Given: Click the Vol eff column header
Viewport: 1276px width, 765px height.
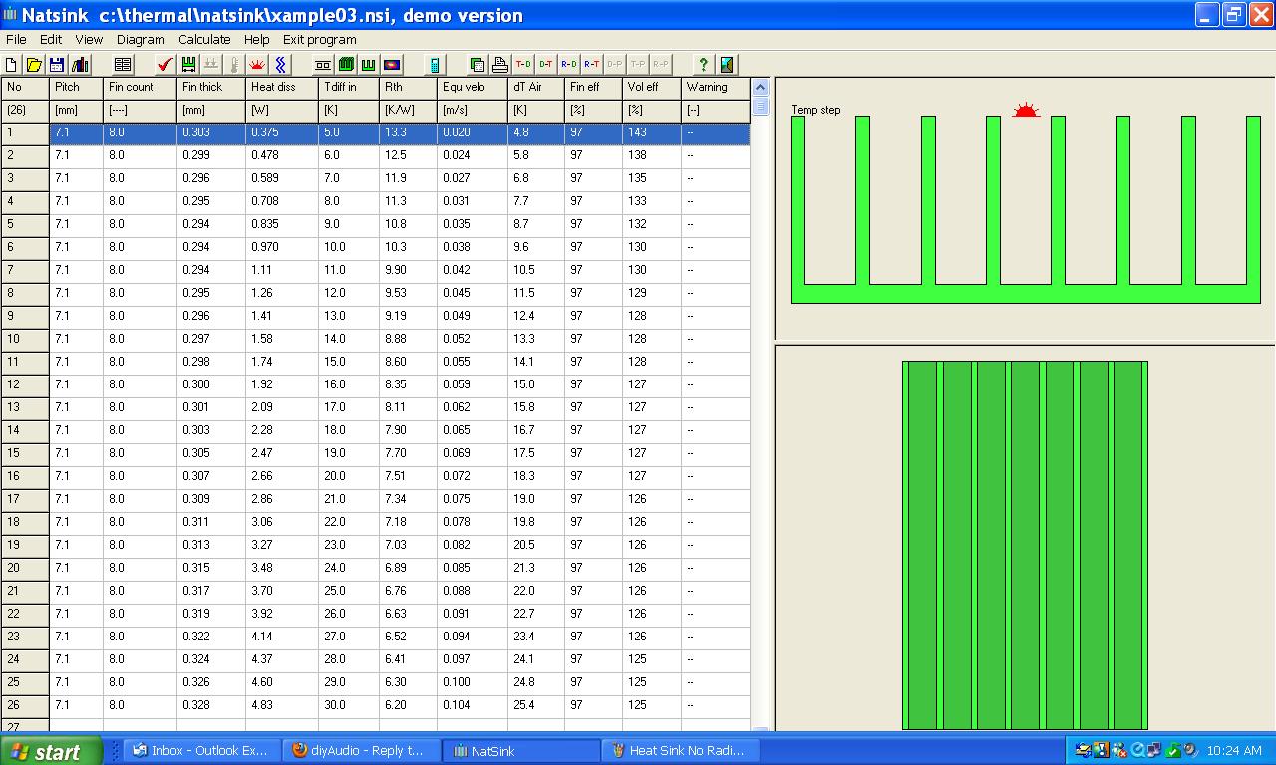Looking at the screenshot, I should tap(652, 87).
